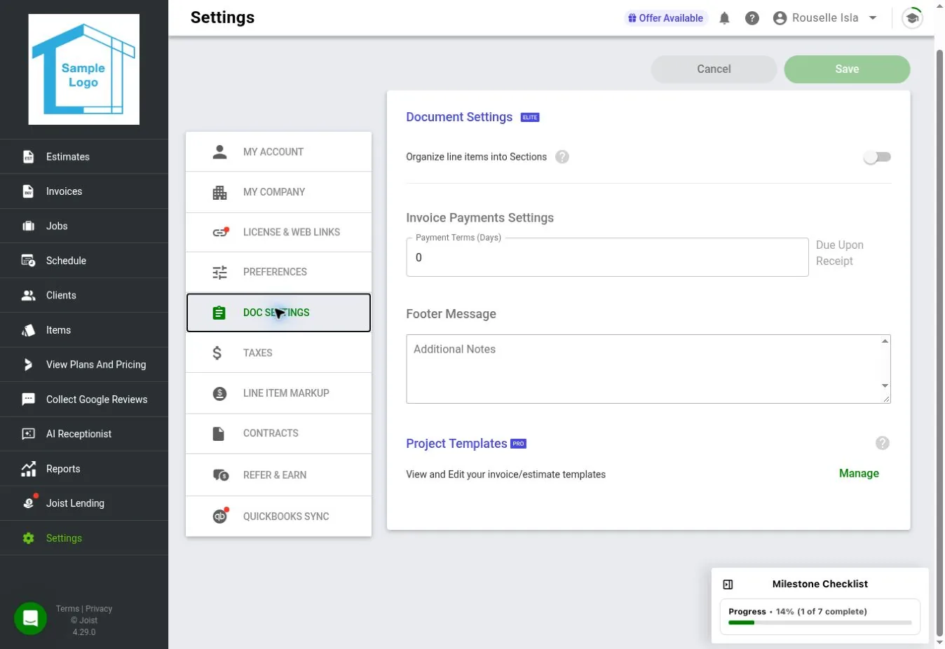This screenshot has width=945, height=649.
Task: Click help icon next to Project Templates
Action: (x=883, y=443)
